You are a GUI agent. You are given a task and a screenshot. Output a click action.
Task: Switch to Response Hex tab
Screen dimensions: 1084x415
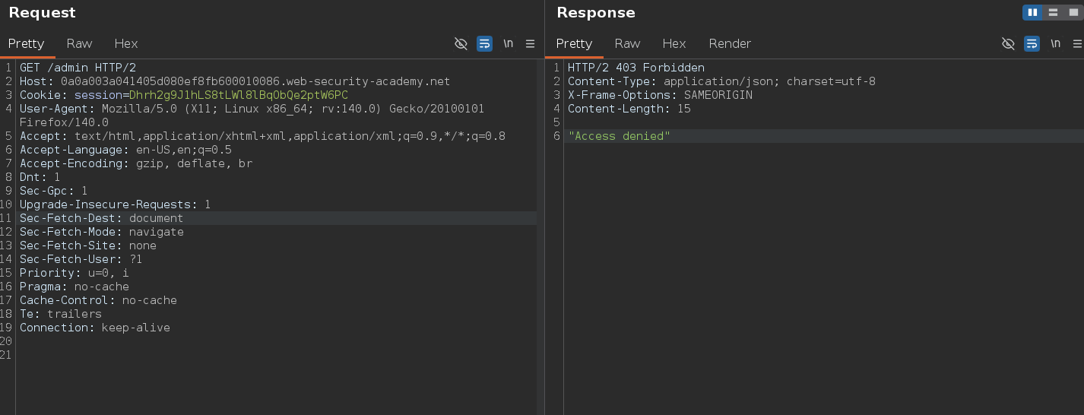[674, 43]
